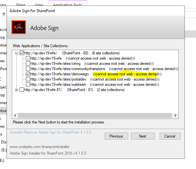The image size is (196, 169).
Task: Click the Previous button
Action: (116, 136)
